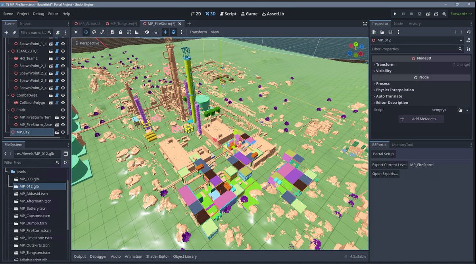Toggle visibility of TEAM_2_HQ node

(63, 51)
